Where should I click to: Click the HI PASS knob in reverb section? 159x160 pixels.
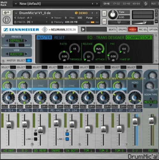pyautogui.click(x=152, y=75)
